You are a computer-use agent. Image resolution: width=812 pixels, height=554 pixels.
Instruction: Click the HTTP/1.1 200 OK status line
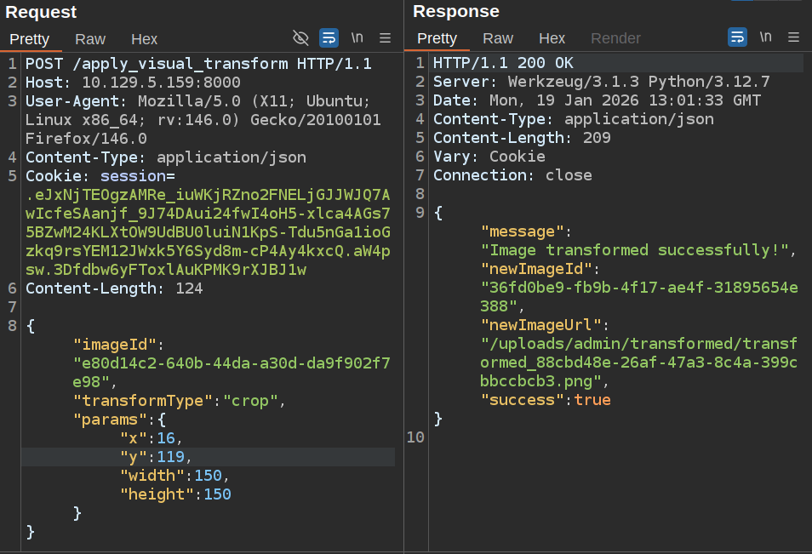pos(503,64)
